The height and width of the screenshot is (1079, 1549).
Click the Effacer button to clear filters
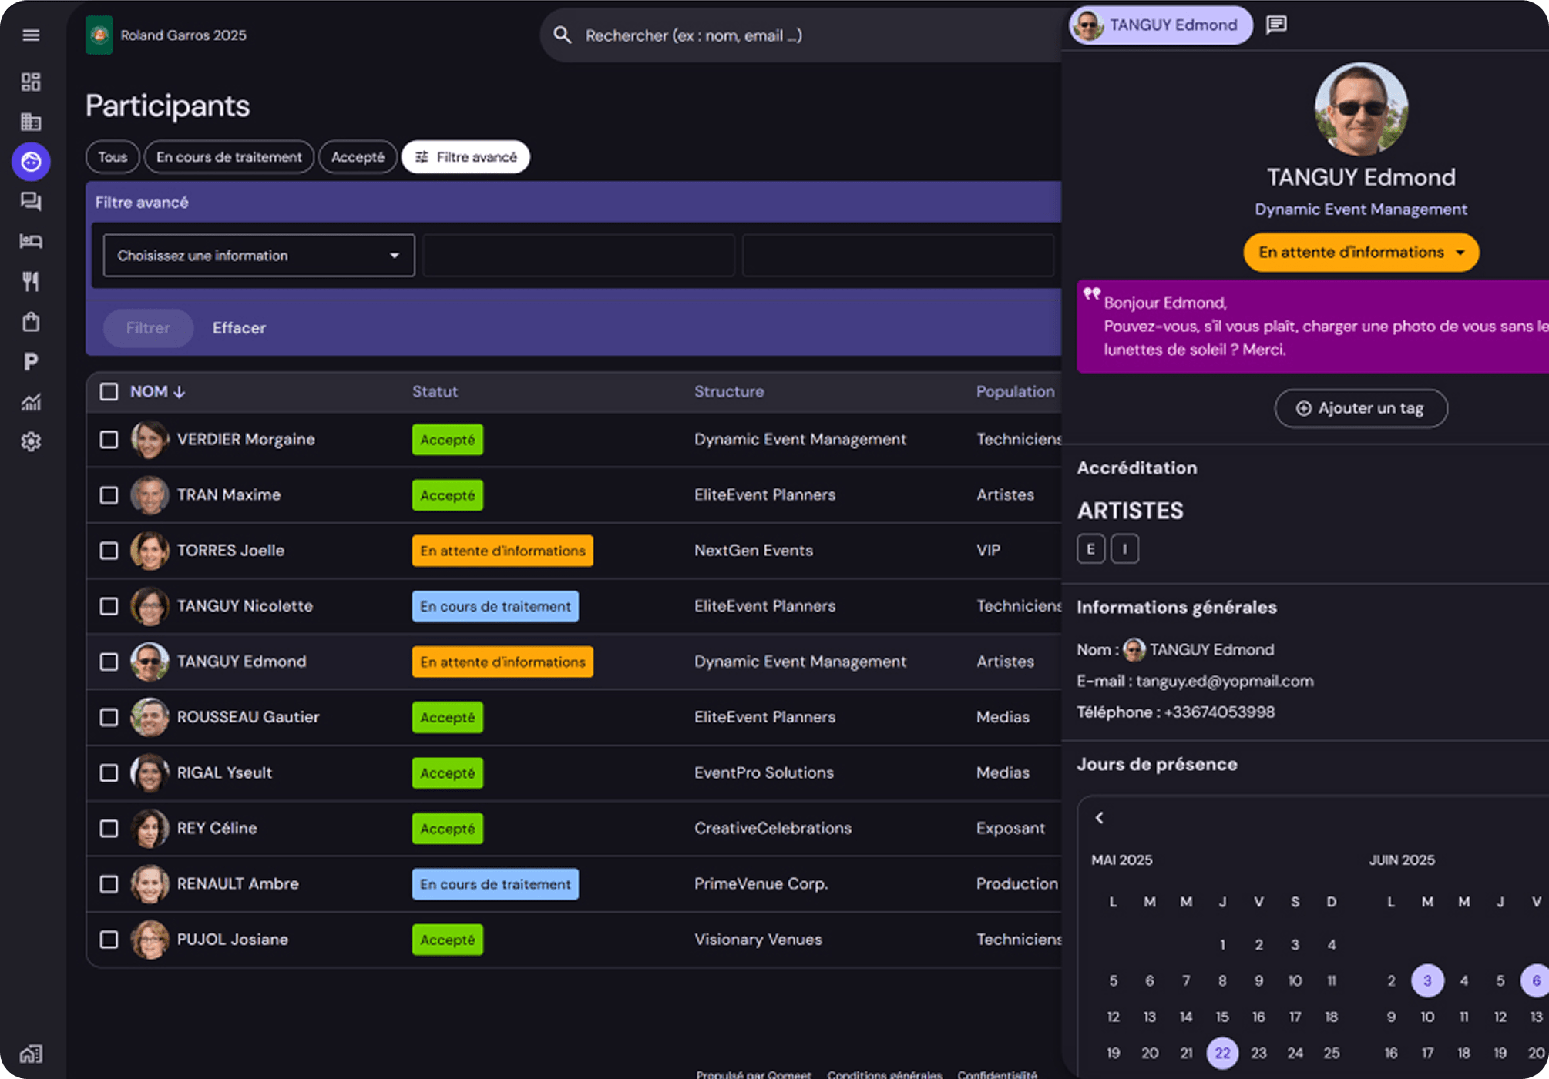click(239, 327)
